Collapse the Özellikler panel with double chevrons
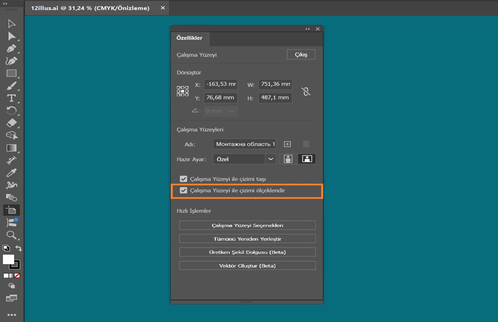 (x=308, y=29)
